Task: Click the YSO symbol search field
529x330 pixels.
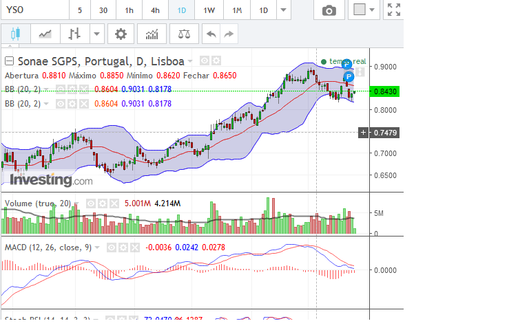Action: pos(35,10)
